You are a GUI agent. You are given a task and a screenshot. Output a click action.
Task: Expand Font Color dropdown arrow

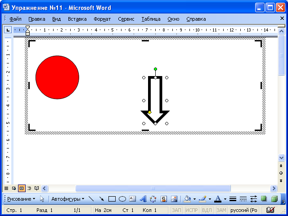(225, 199)
